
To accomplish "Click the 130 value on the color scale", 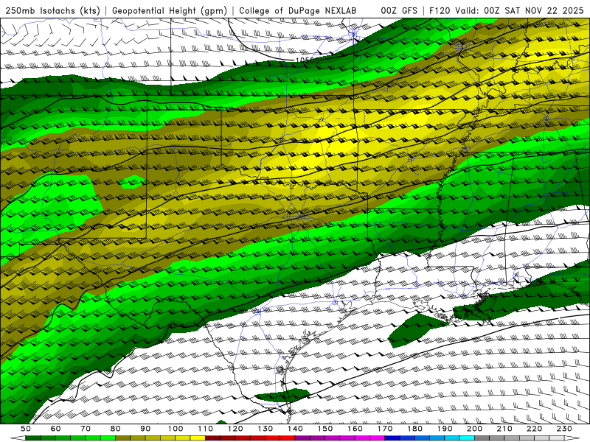I will point(265,429).
